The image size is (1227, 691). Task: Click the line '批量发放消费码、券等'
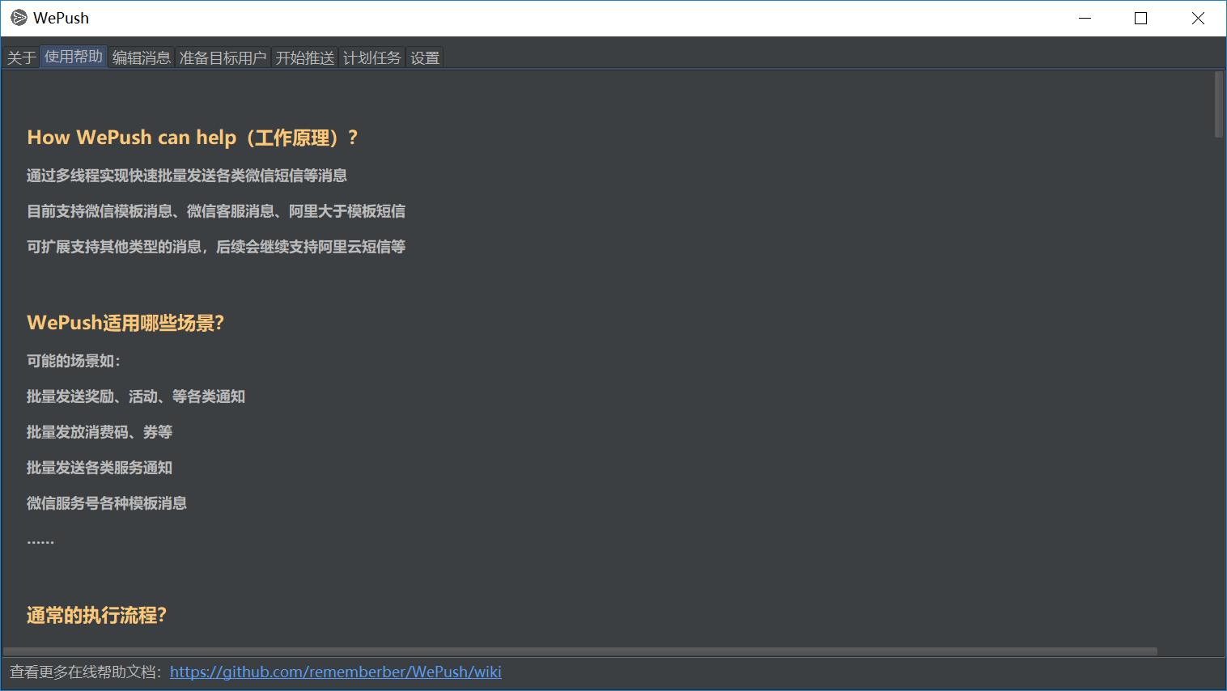[100, 432]
